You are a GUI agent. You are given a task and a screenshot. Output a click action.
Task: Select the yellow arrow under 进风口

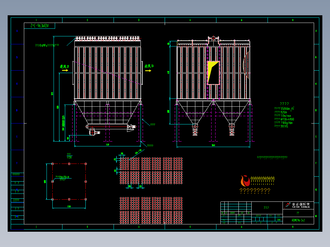pyautogui.click(x=65, y=70)
